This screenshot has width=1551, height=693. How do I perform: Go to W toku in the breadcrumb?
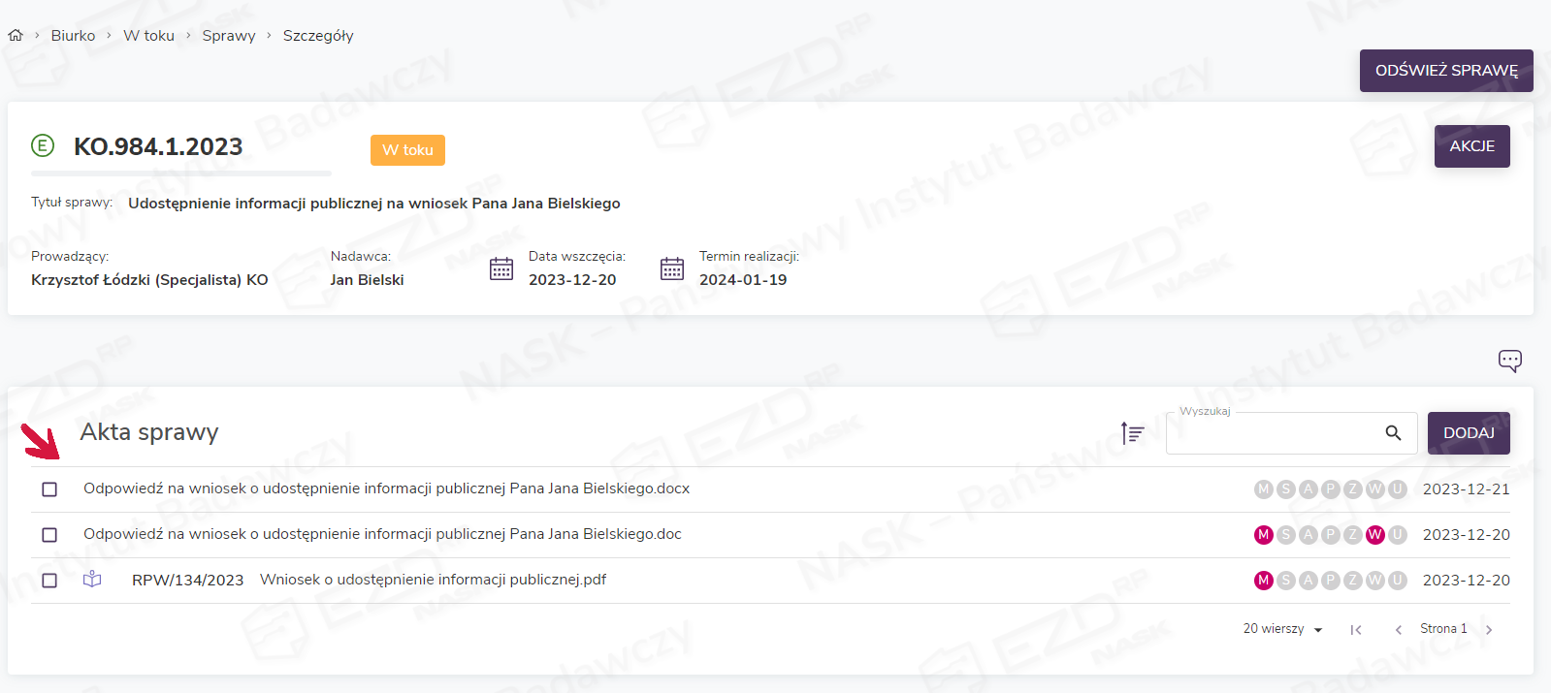[148, 36]
